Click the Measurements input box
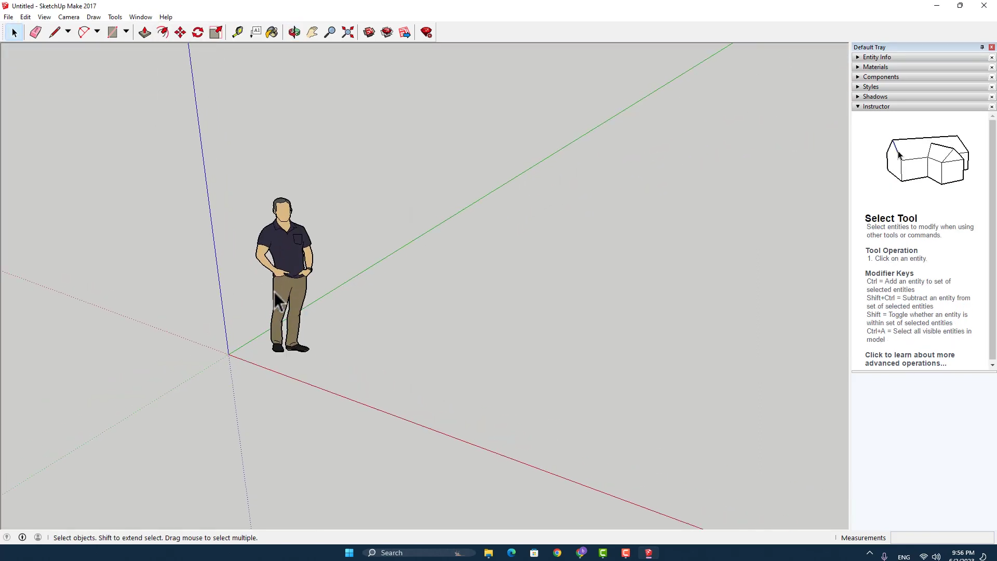 pos(942,538)
